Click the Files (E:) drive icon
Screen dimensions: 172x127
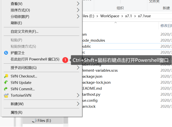coord(34,121)
